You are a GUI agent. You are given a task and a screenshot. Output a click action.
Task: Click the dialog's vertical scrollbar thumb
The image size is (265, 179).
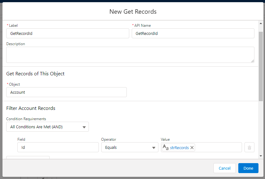click(261, 66)
